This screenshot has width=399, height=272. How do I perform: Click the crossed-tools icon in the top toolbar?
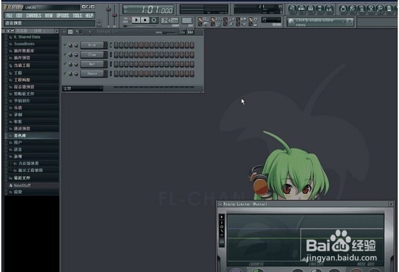[371, 9]
